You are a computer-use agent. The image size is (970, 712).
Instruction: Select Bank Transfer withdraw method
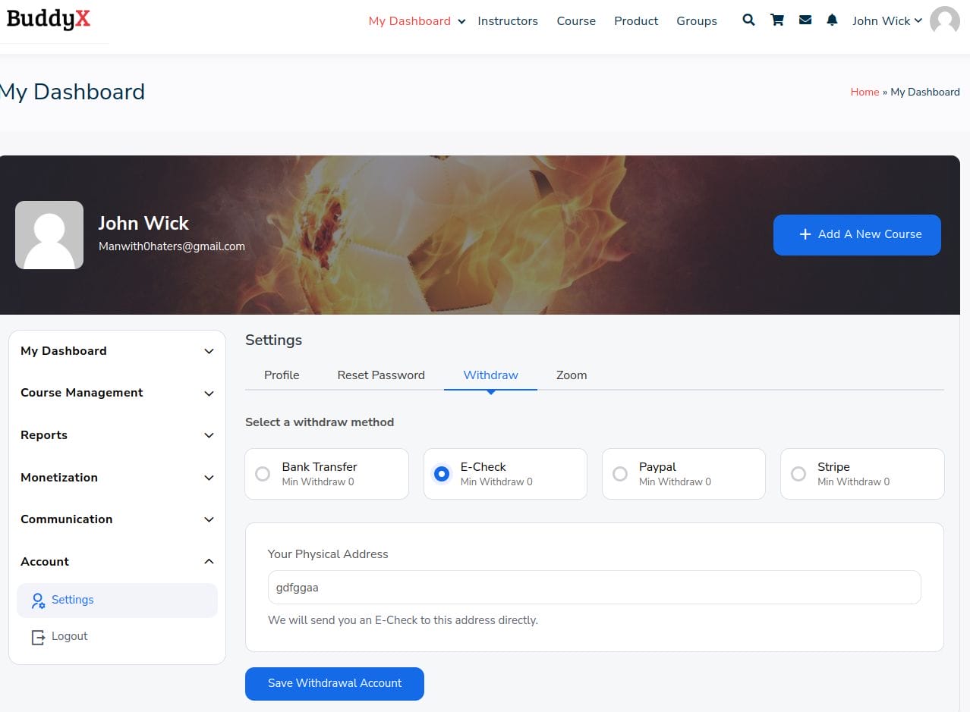(x=263, y=474)
